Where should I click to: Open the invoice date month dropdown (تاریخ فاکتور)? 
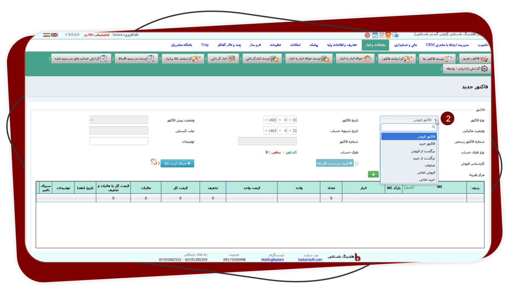pyautogui.click(x=282, y=120)
